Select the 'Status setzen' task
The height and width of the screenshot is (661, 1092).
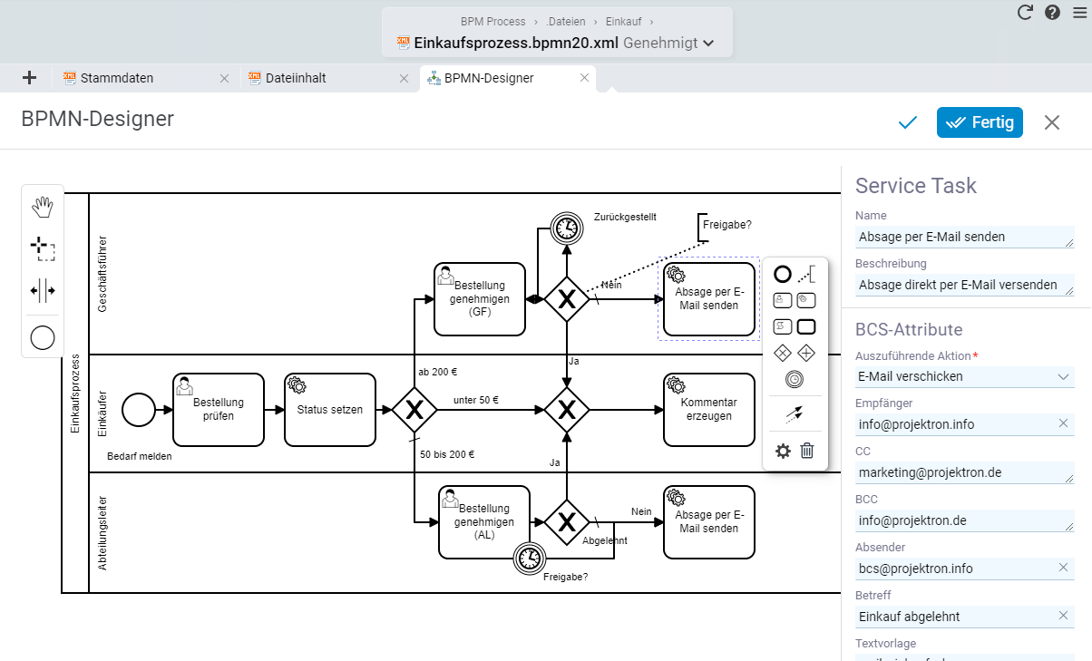coord(329,410)
